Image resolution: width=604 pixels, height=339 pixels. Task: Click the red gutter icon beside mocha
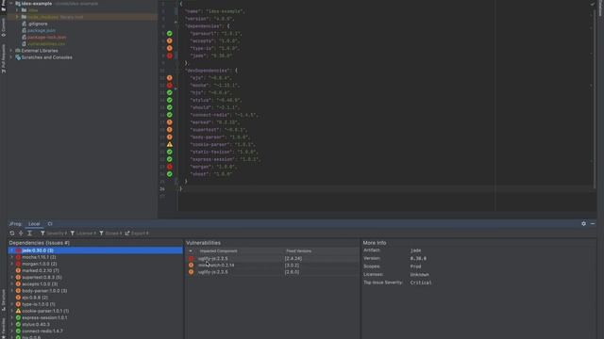tap(170, 86)
